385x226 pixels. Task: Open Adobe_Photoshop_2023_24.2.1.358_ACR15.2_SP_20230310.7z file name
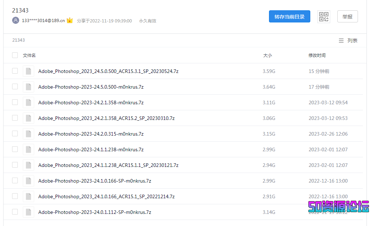coord(106,119)
